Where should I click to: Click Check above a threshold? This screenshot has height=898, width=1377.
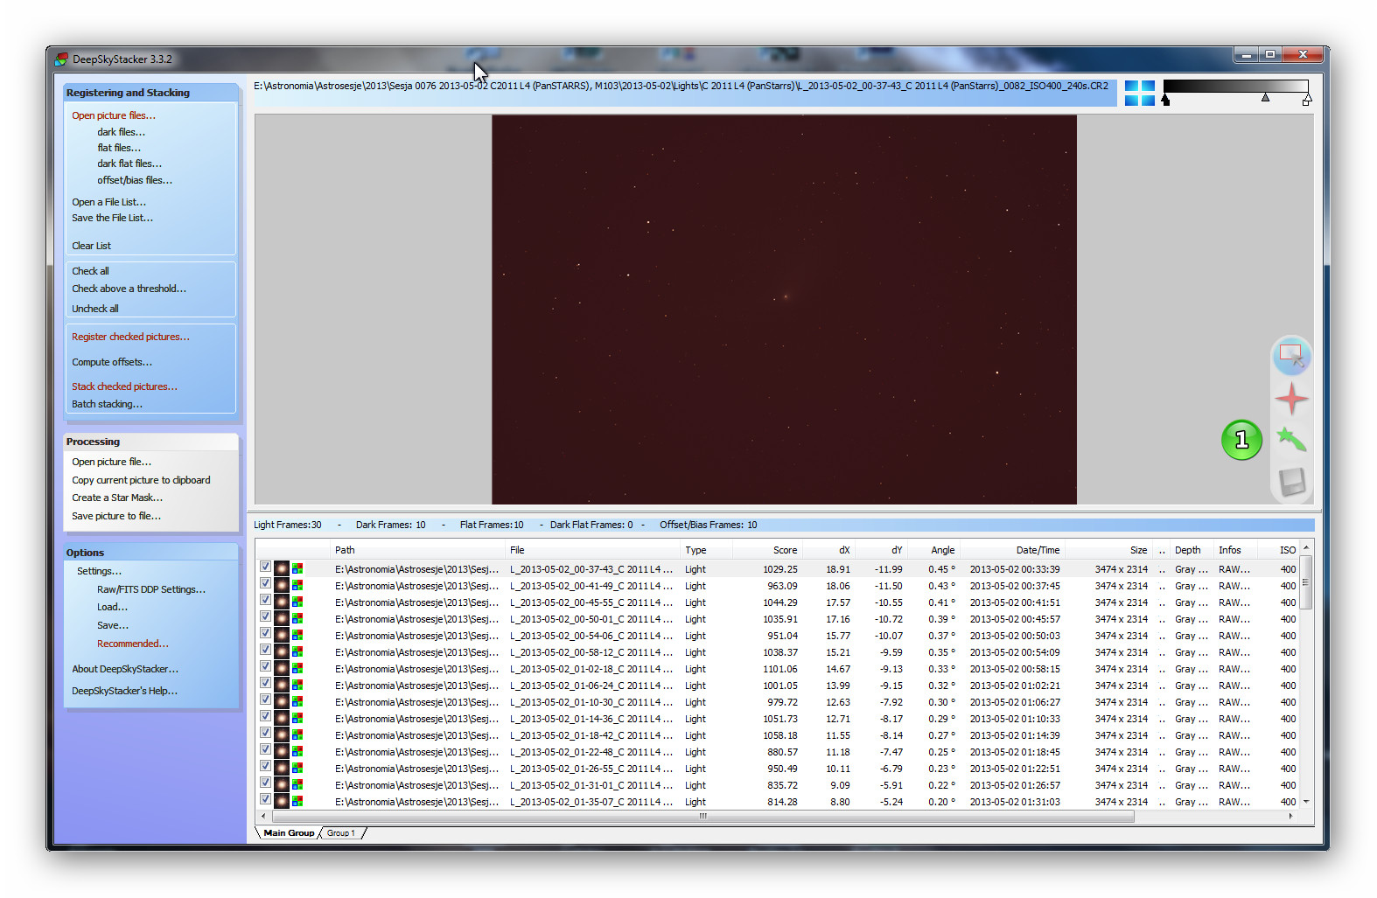pyautogui.click(x=129, y=289)
